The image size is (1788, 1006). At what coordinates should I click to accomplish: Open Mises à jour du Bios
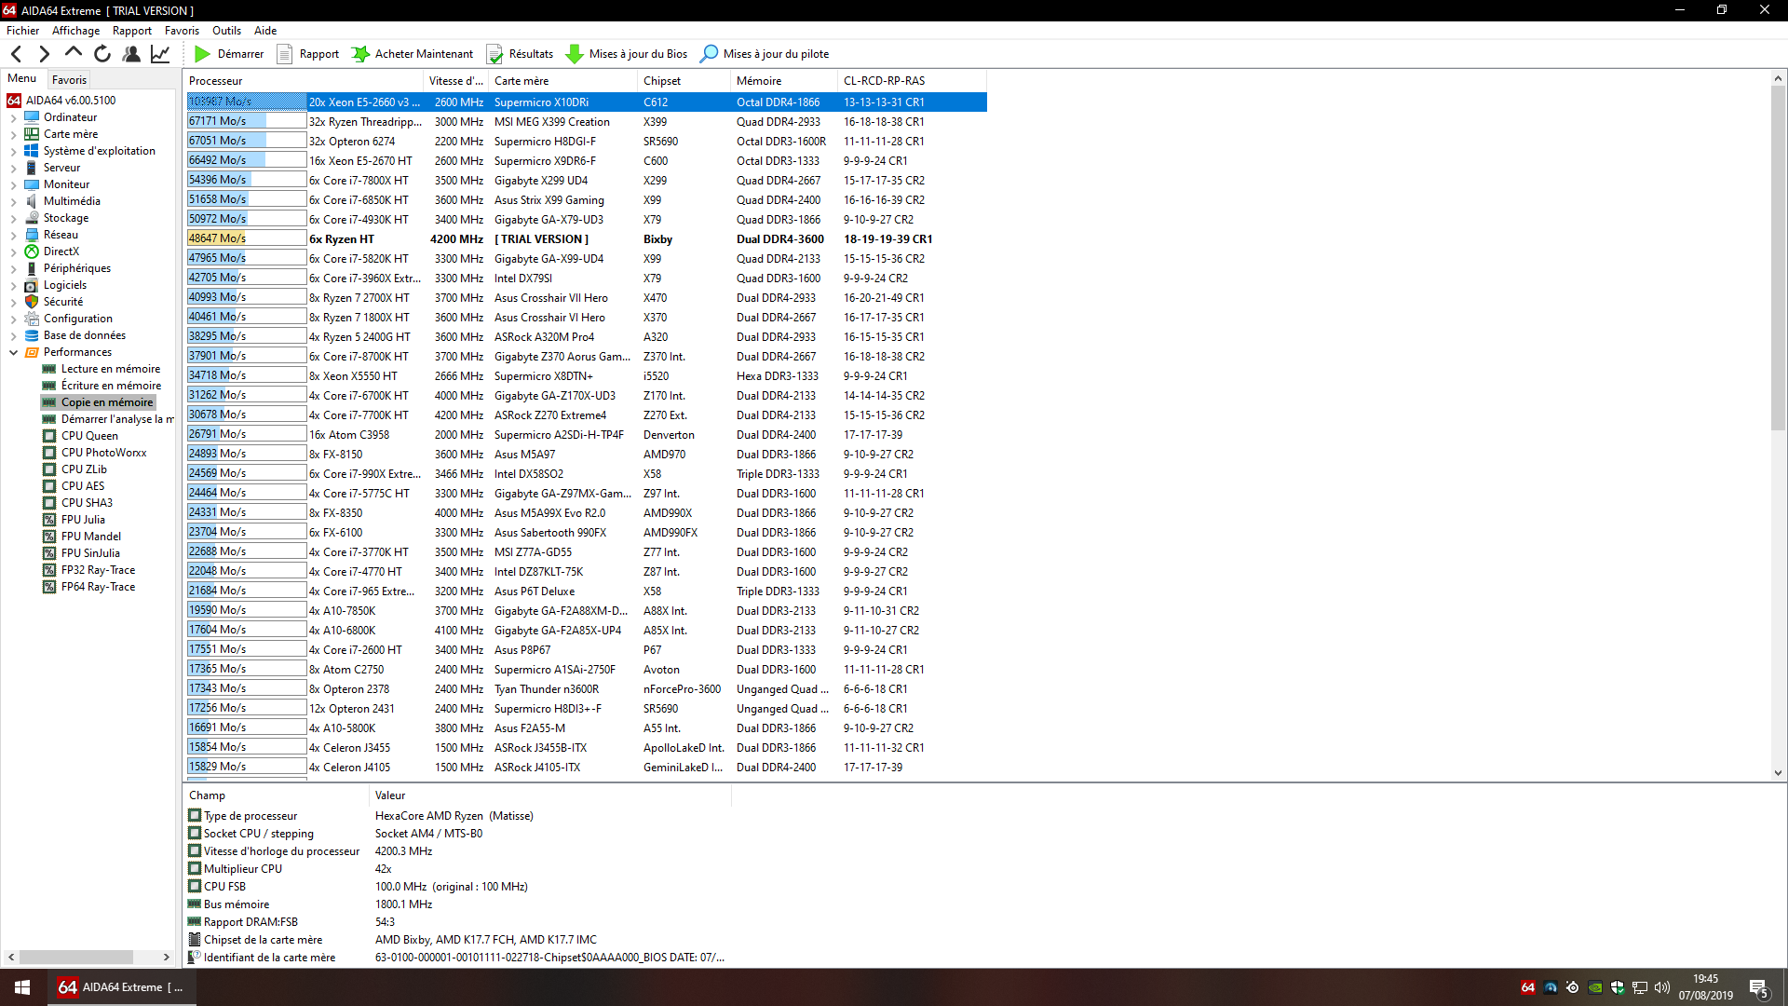627,54
